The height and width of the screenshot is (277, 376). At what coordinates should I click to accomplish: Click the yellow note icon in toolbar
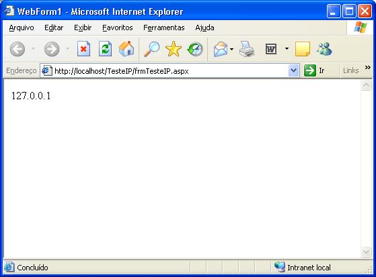pyautogui.click(x=303, y=49)
